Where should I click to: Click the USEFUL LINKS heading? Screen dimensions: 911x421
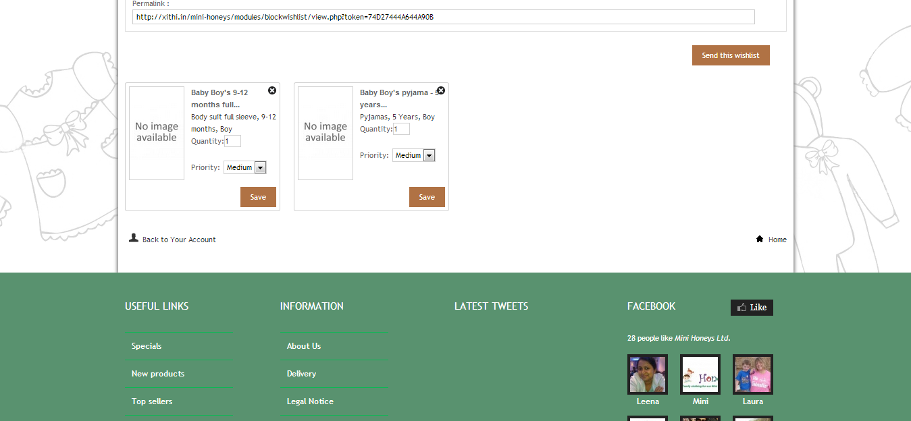click(x=157, y=306)
